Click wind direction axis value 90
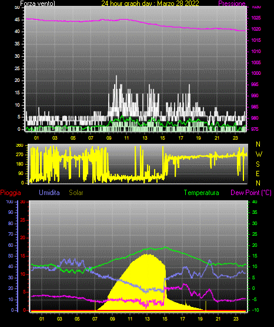 click(21, 173)
